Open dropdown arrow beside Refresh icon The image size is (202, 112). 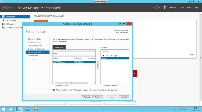154,8
